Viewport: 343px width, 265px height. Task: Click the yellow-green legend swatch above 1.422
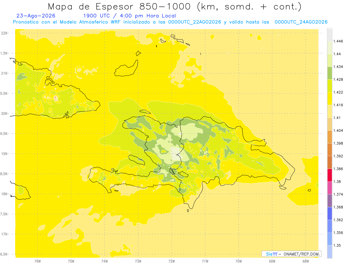(330, 86)
